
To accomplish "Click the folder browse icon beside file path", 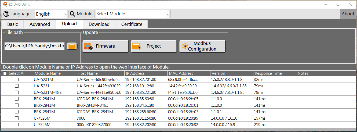I will (72, 46).
